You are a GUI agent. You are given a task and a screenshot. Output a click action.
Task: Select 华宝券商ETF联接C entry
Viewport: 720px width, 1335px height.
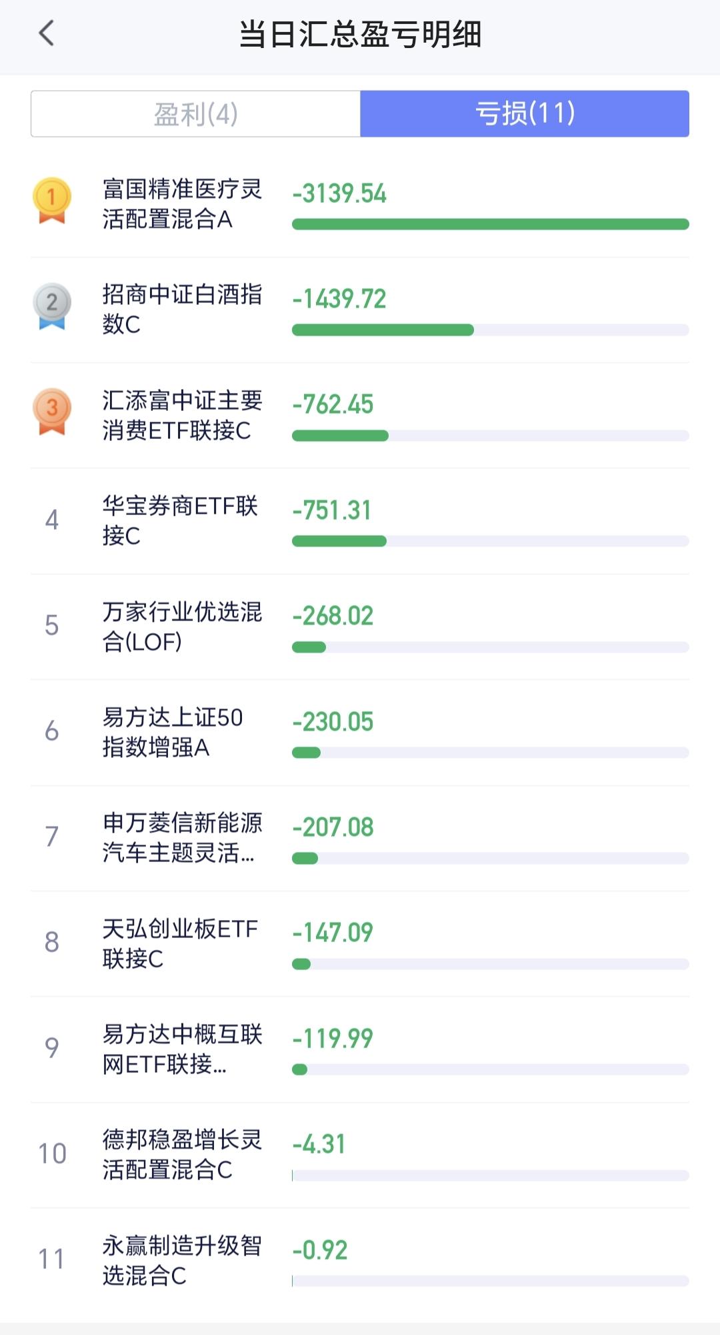click(180, 520)
